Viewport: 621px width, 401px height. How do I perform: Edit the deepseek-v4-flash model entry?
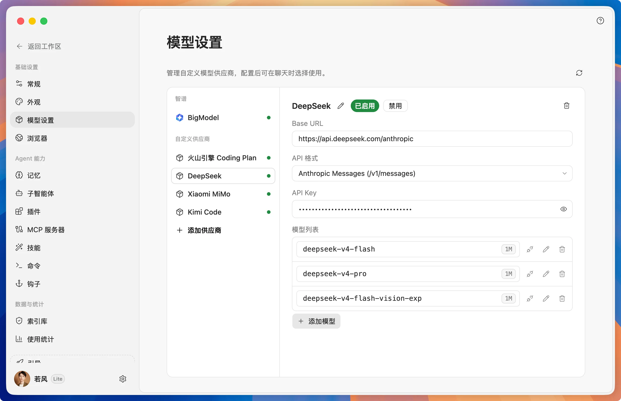tap(546, 249)
